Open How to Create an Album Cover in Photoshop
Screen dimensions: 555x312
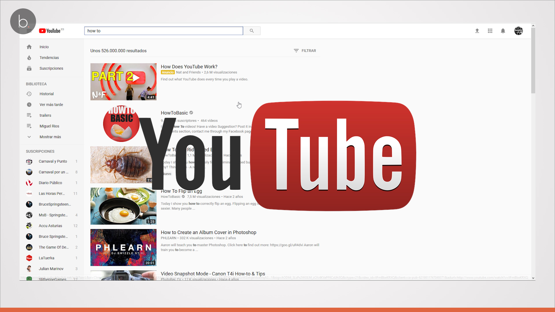[x=208, y=233]
